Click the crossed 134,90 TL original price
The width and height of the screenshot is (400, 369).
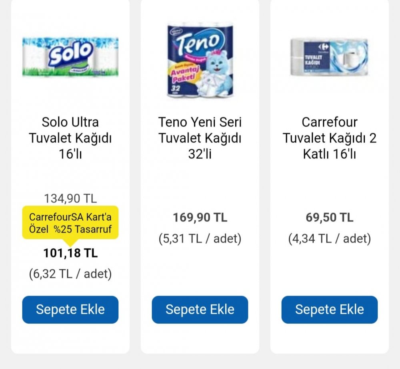point(70,199)
